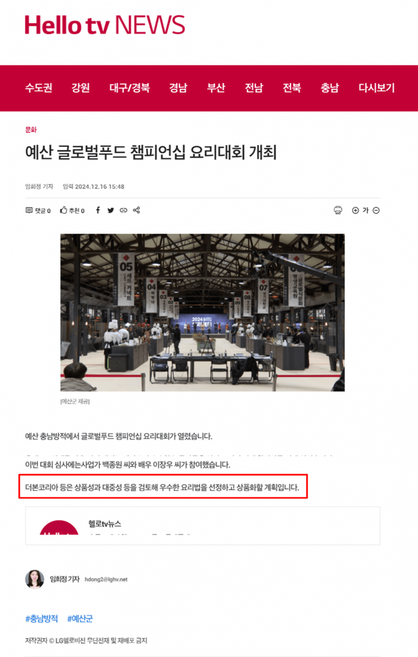The height and width of the screenshot is (657, 418).
Task: Print the article using the printer icon
Action: [338, 210]
